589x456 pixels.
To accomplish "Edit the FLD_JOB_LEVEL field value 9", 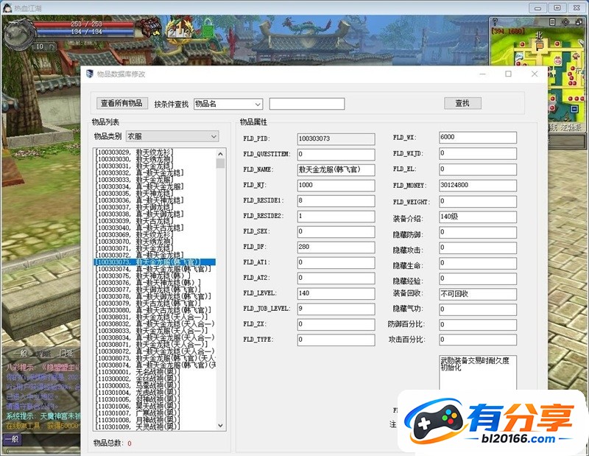I will click(336, 309).
